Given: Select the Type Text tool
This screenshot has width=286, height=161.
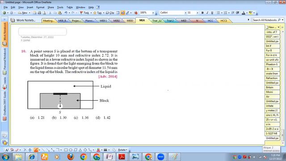Looking at the screenshot, I should coord(7,150).
